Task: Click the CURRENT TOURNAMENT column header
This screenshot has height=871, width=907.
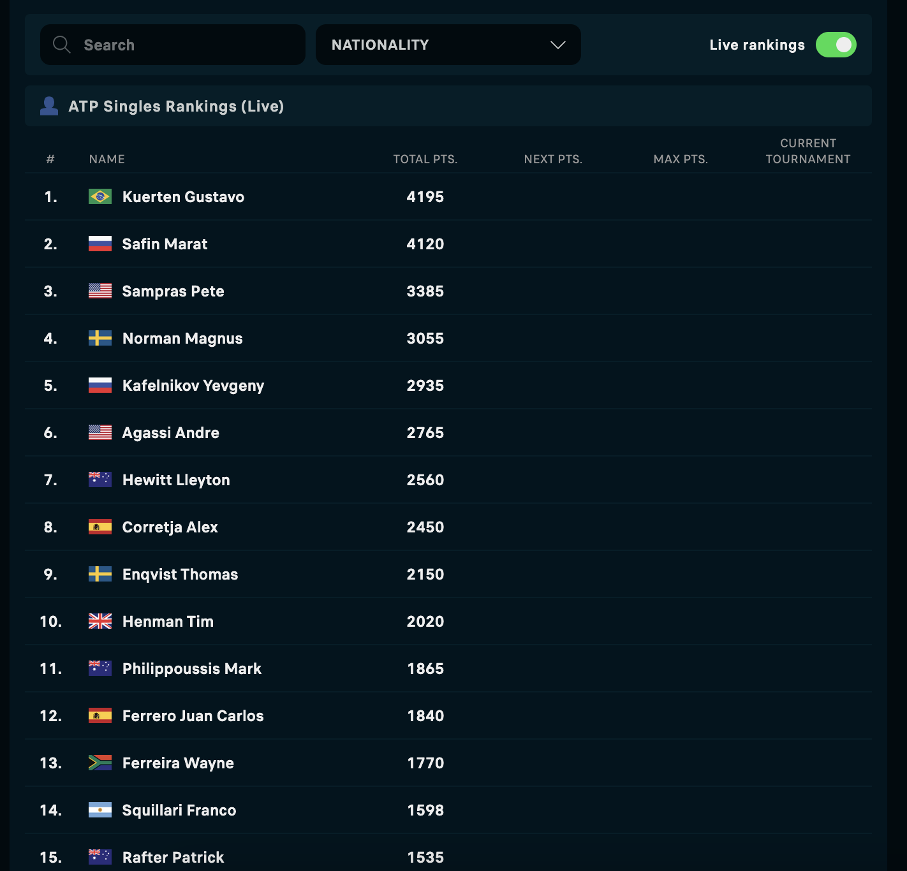Action: (x=808, y=151)
